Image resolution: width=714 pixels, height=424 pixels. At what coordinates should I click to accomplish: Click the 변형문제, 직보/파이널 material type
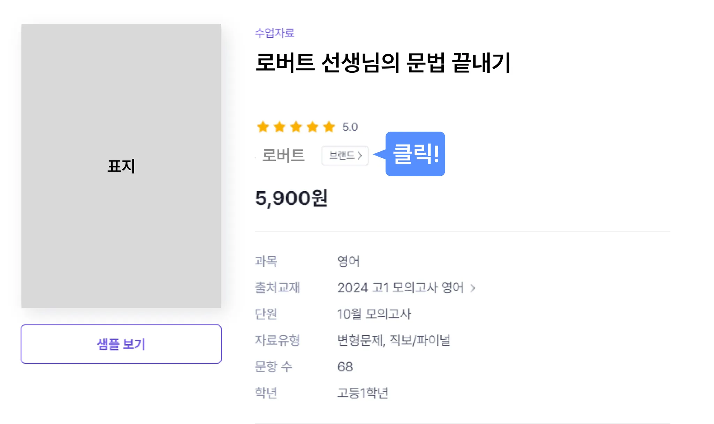coord(394,340)
